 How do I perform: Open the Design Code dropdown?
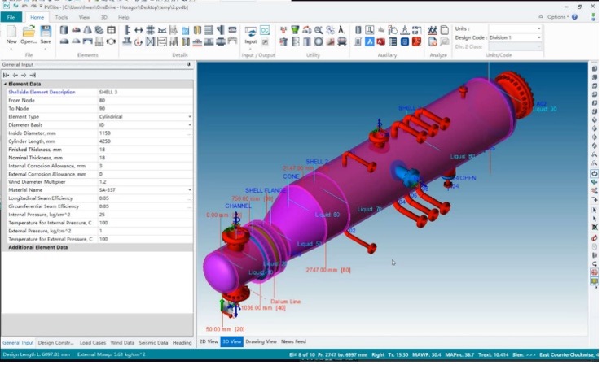pos(538,37)
